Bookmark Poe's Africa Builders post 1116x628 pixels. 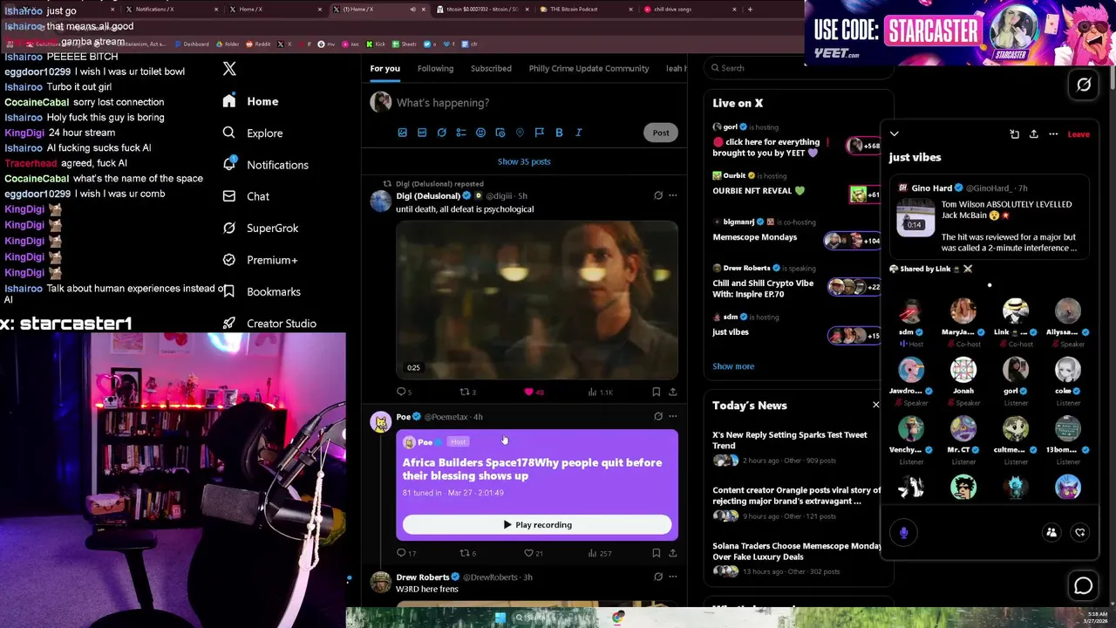(x=656, y=553)
